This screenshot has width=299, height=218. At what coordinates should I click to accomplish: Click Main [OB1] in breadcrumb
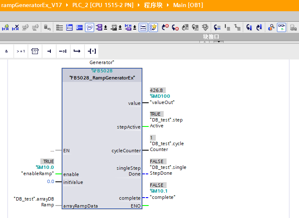point(188,5)
